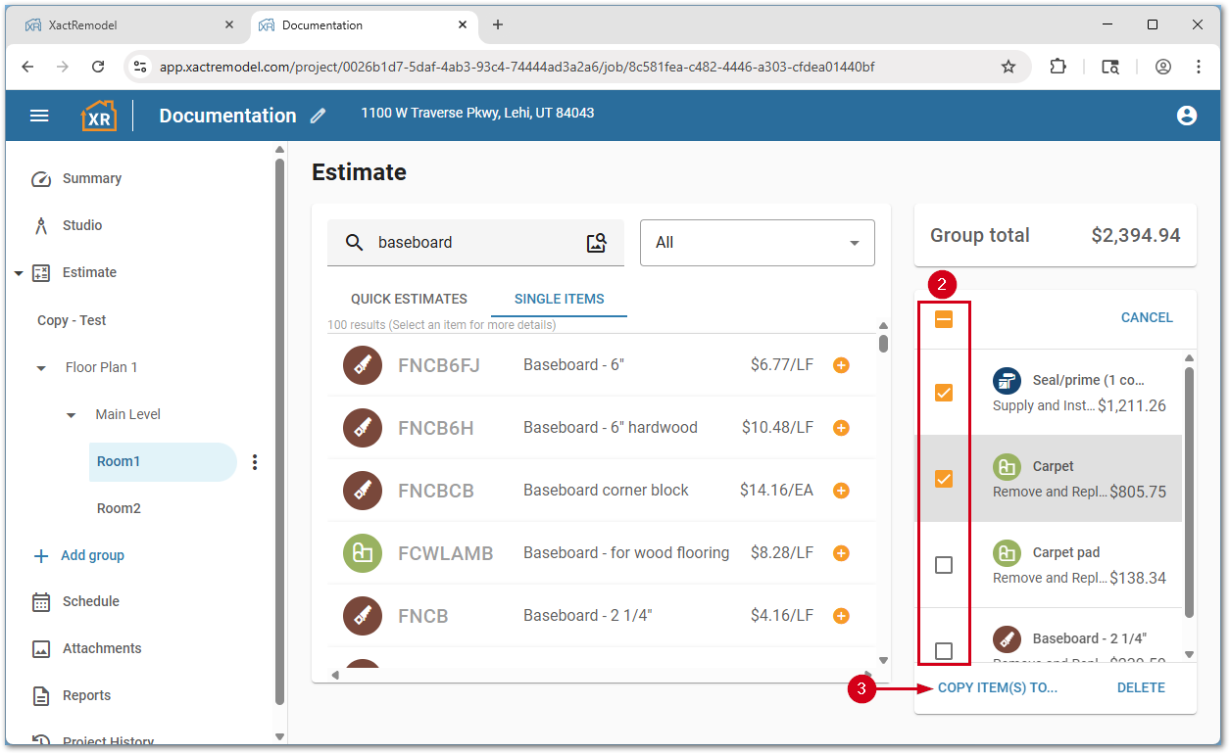Open the user account profile icon
Image resolution: width=1230 pixels, height=754 pixels.
1186,116
